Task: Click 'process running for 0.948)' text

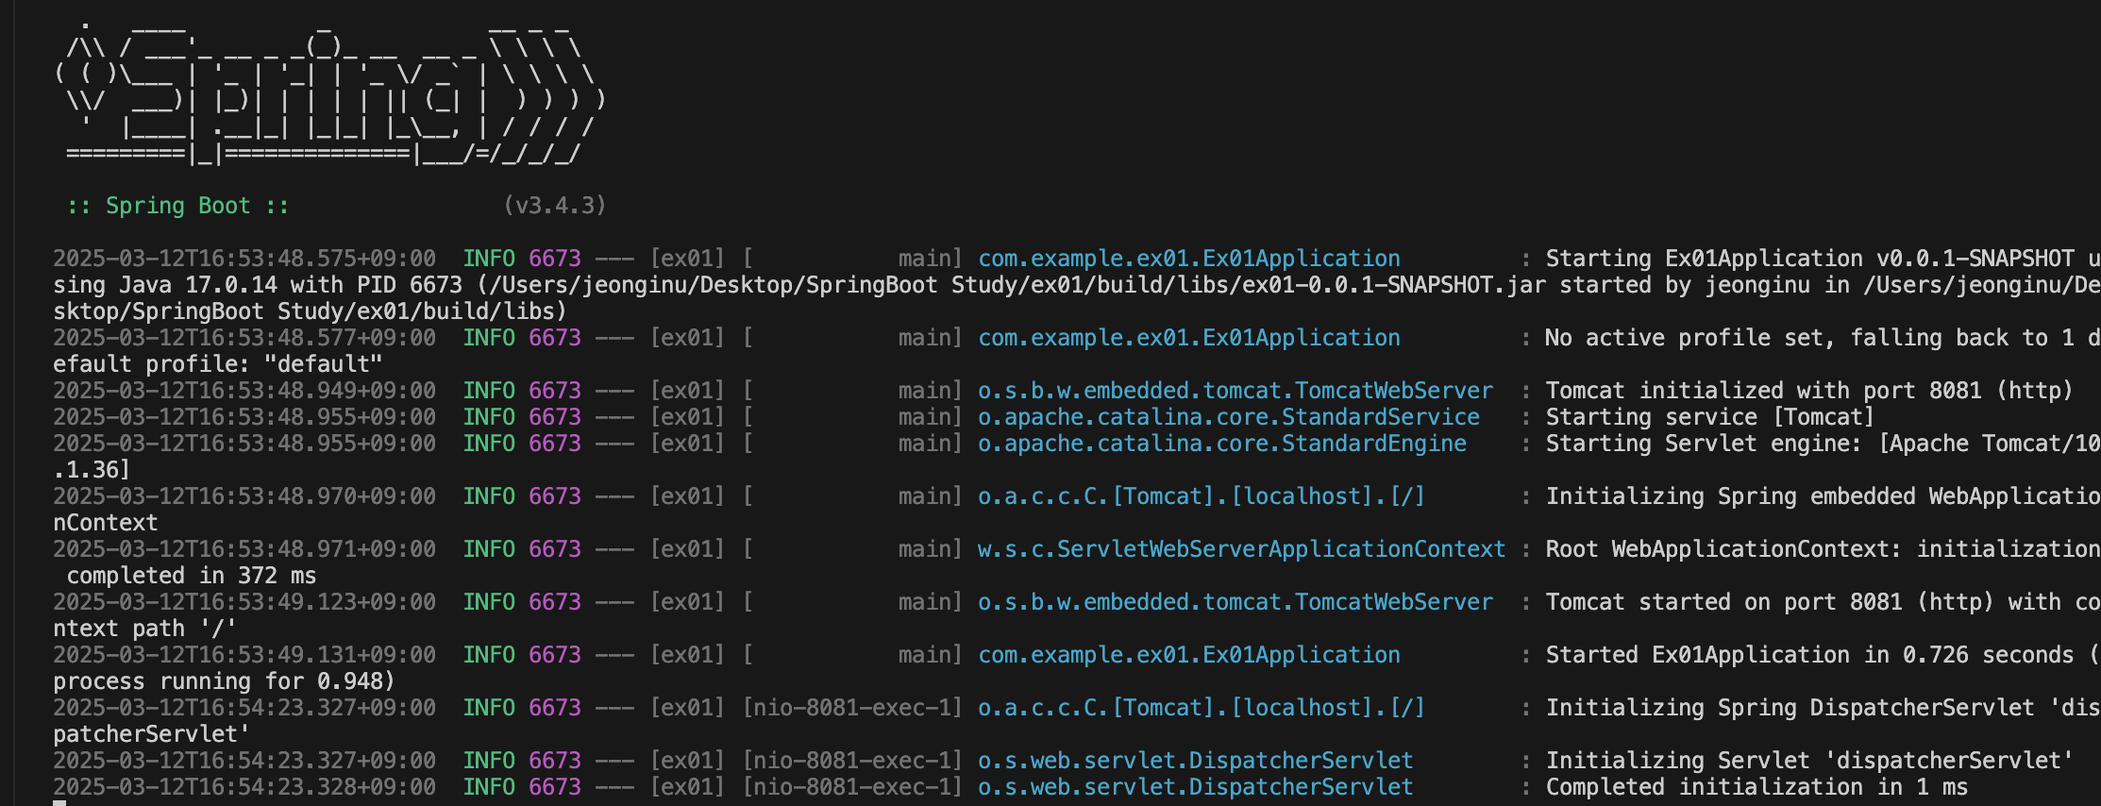Action: (224, 681)
